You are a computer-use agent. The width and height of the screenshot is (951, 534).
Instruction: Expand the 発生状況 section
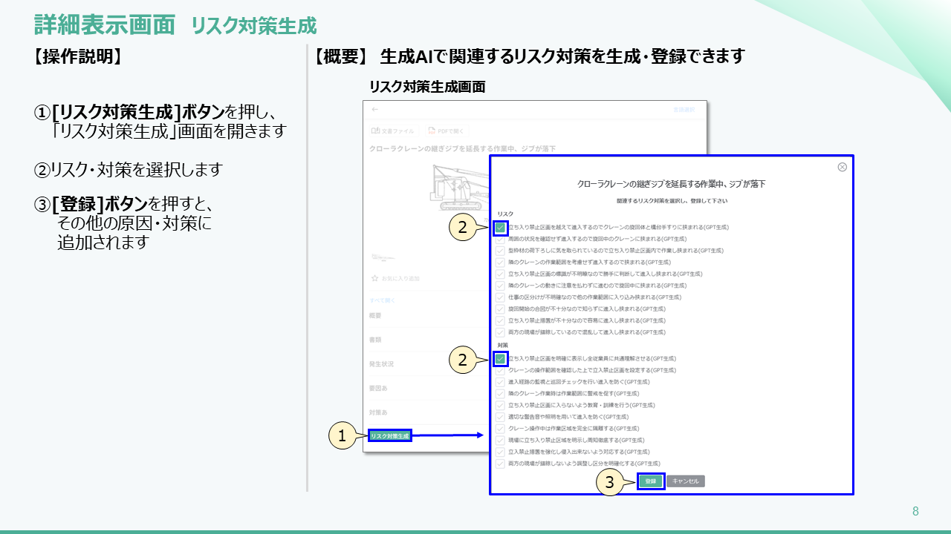coord(382,364)
